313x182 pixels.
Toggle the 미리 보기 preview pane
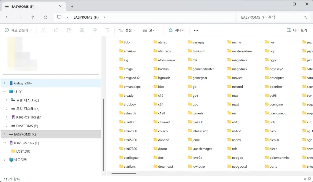(x=296, y=30)
